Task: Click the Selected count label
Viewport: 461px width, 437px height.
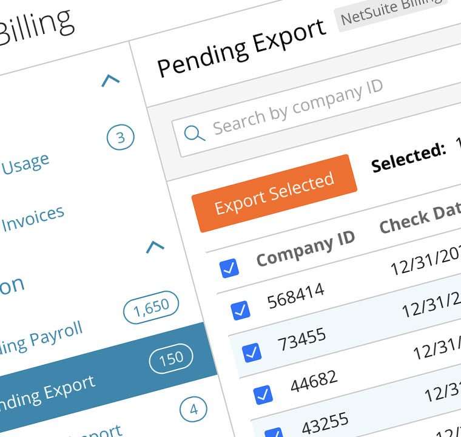Action: click(409, 157)
